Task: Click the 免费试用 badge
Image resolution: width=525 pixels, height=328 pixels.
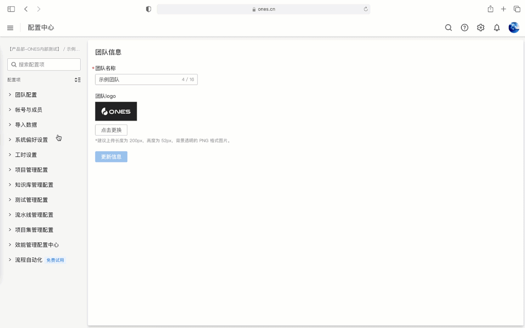Action: [x=55, y=260]
